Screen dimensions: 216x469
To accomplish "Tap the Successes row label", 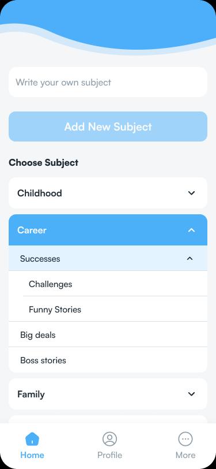I will pyautogui.click(x=40, y=258).
